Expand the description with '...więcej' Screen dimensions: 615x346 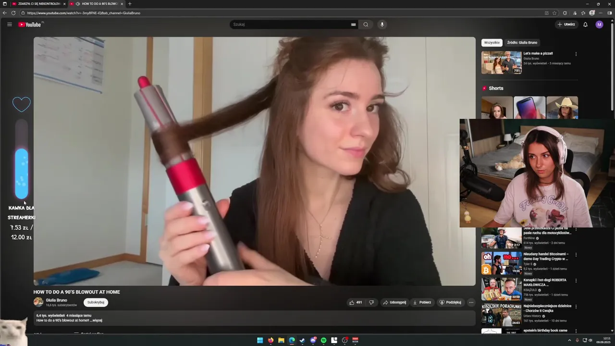coord(97,320)
